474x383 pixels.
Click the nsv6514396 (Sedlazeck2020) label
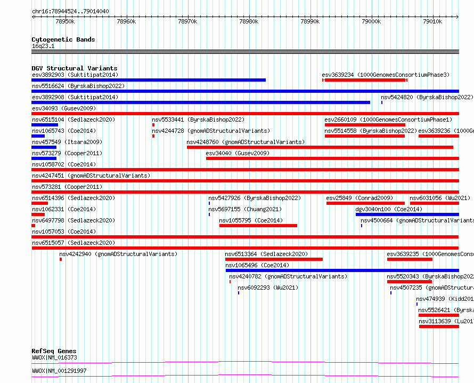pyautogui.click(x=73, y=198)
